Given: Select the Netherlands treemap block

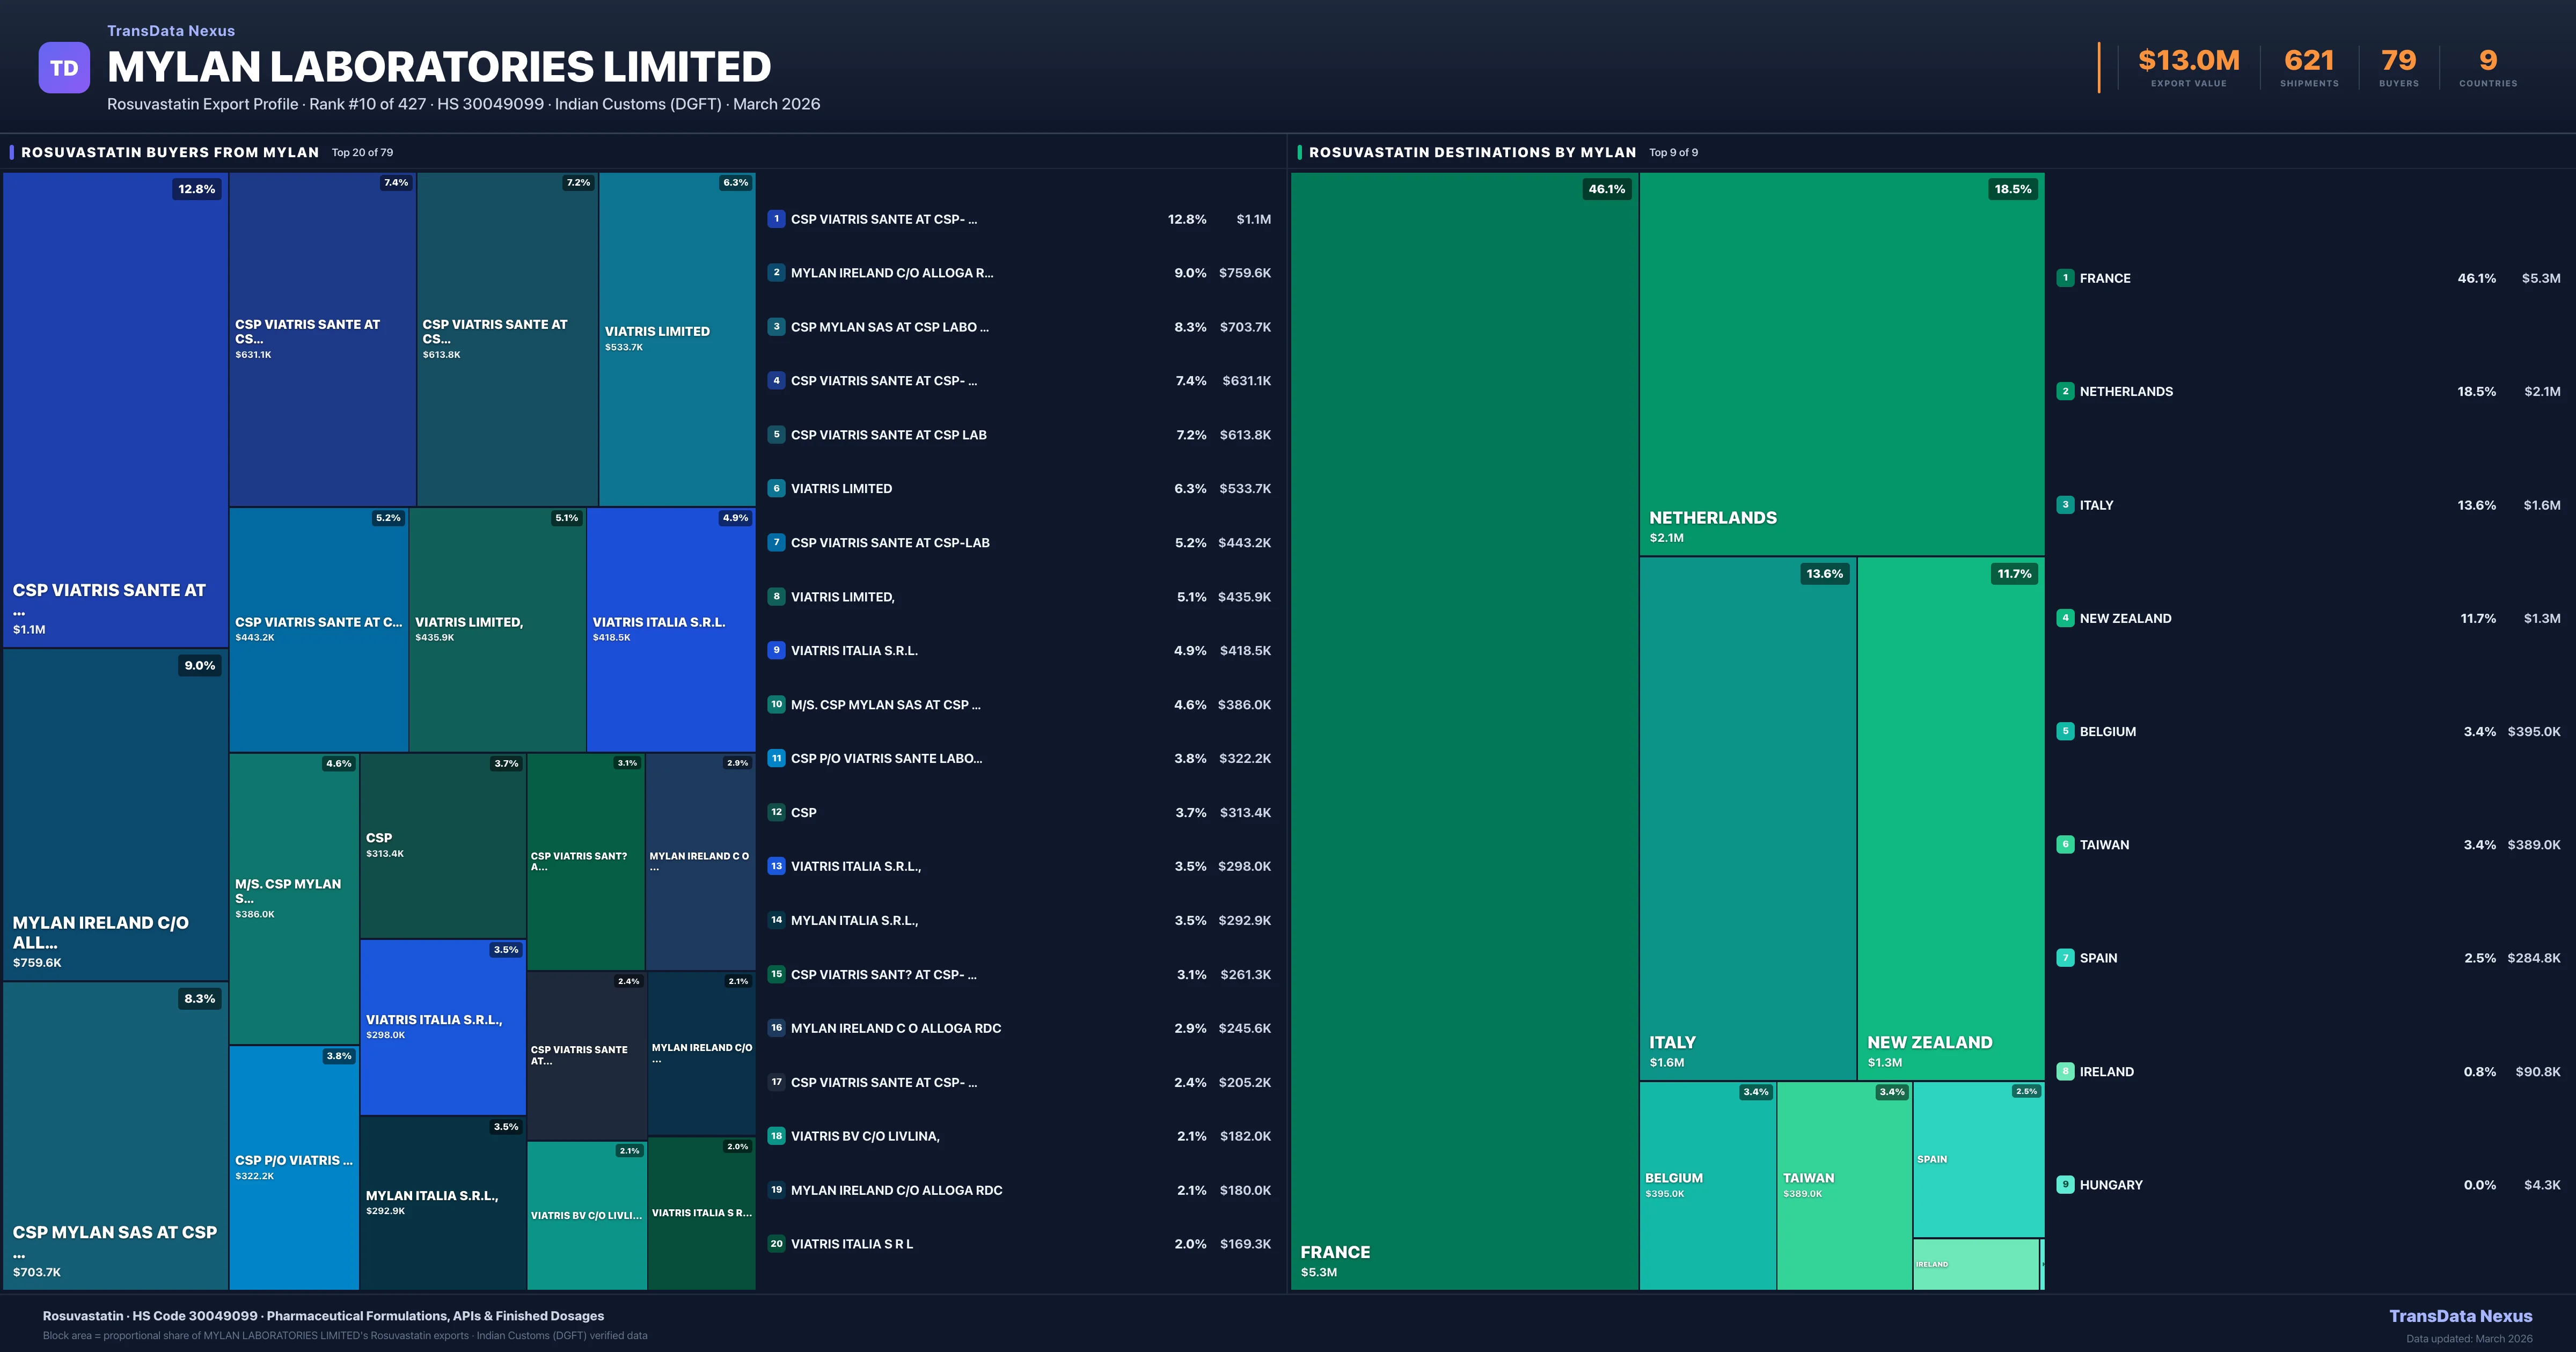Looking at the screenshot, I should point(1841,364).
